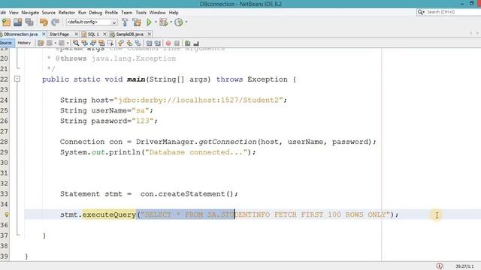
Task: Close the SampleDB.java tab
Action: (x=150, y=34)
